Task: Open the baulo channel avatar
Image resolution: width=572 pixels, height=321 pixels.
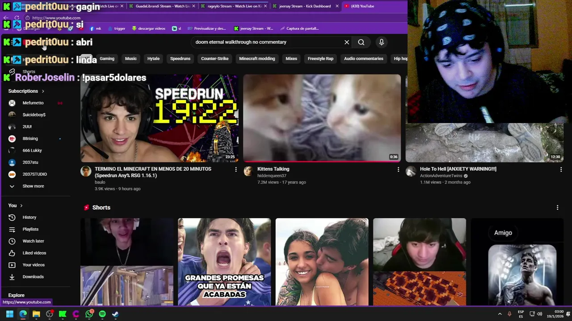Action: coord(86,171)
